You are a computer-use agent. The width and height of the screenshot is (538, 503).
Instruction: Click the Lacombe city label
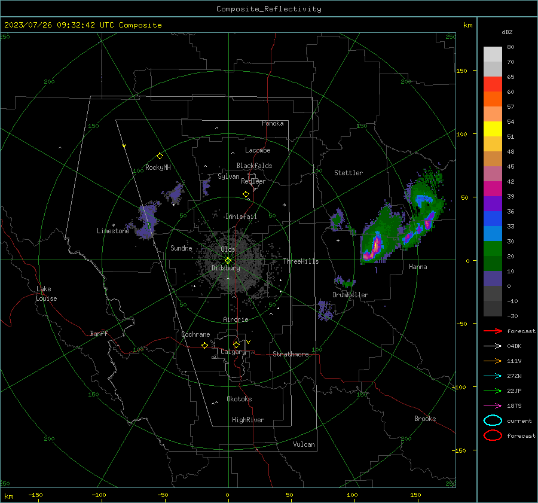(258, 150)
